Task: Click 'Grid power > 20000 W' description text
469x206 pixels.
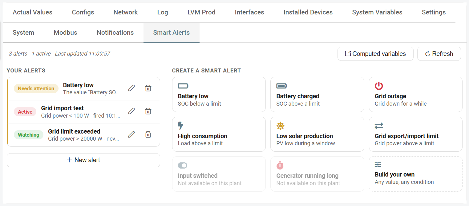Action: pyautogui.click(x=84, y=139)
